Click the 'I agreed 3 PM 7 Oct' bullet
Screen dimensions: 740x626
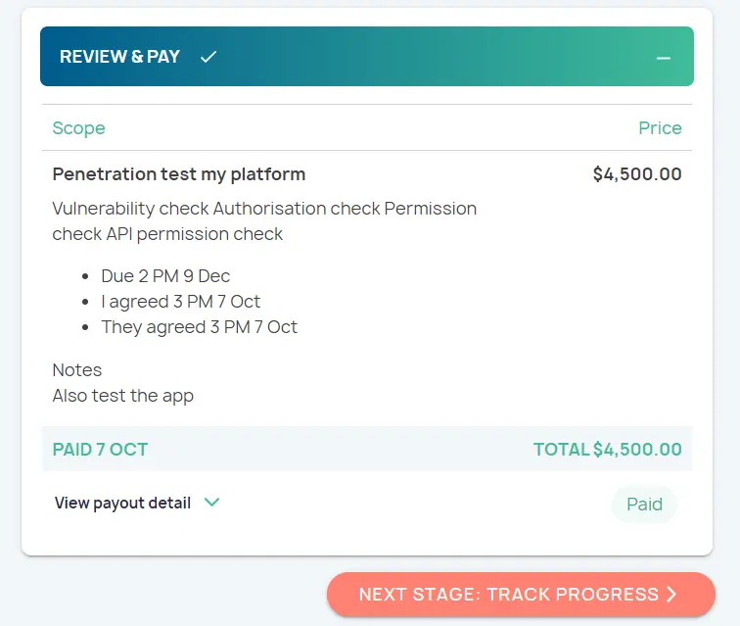tap(180, 302)
